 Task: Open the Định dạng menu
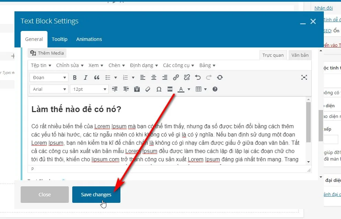click(144, 65)
